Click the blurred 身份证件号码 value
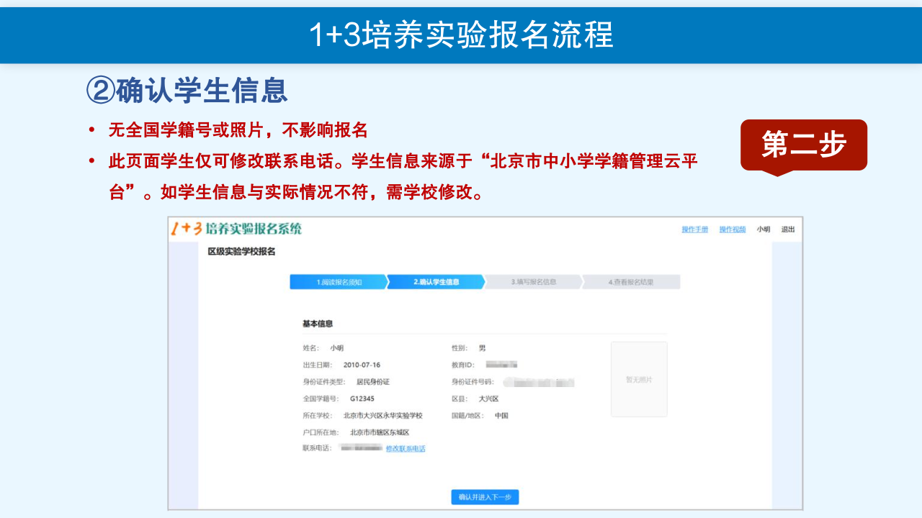922x518 pixels. coord(539,382)
